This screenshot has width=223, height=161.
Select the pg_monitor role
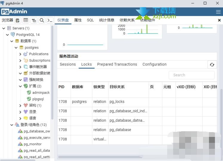(33, 144)
